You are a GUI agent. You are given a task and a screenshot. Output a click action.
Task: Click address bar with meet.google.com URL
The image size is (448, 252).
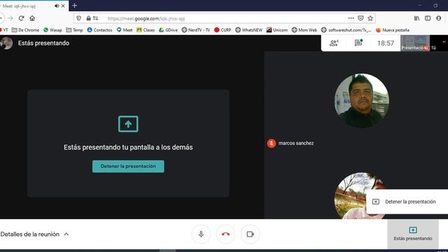click(x=225, y=19)
